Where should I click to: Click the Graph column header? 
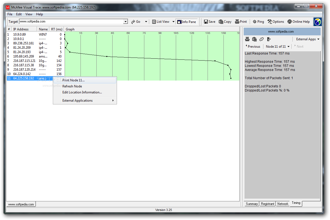click(x=152, y=29)
